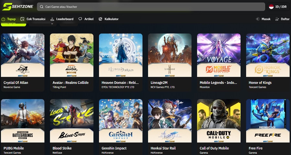Open the Honkai Star Rail artwork
Image resolution: width=291 pixels, height=155 pixels.
pos(170,121)
